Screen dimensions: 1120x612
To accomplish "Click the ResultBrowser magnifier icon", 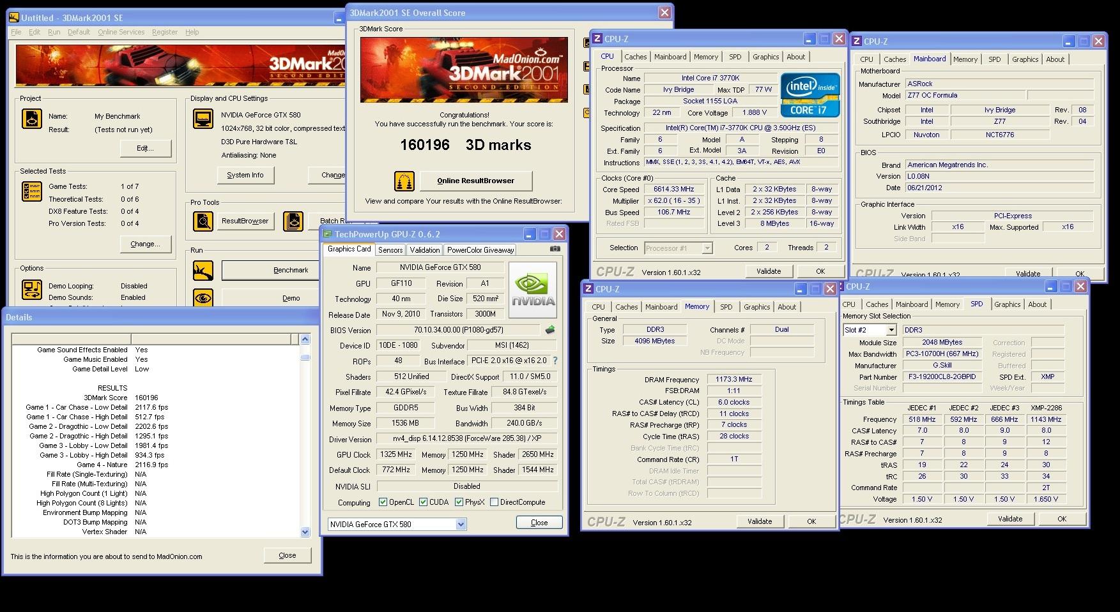I will pyautogui.click(x=203, y=221).
